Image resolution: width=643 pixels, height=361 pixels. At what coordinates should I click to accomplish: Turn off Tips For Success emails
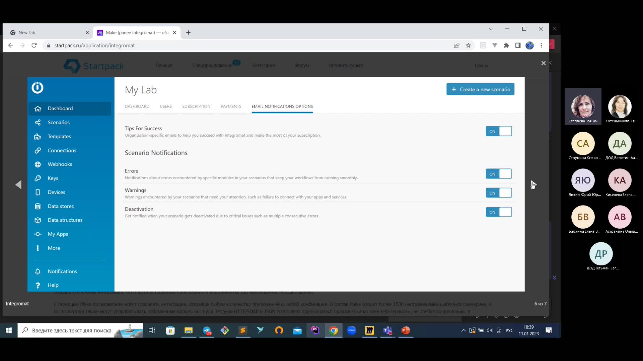[x=499, y=131]
